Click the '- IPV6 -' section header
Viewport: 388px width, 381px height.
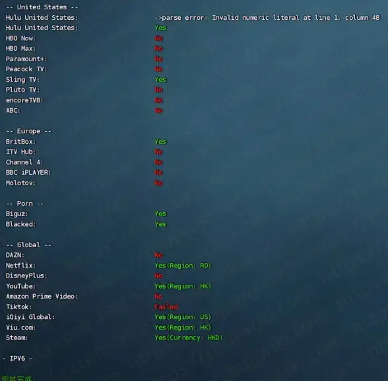coord(17,359)
